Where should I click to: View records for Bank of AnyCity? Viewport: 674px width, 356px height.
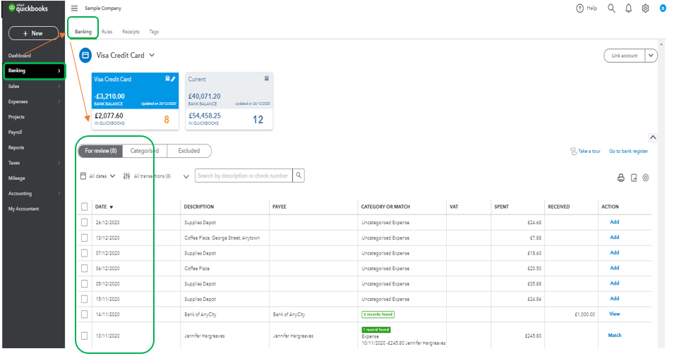pyautogui.click(x=615, y=314)
